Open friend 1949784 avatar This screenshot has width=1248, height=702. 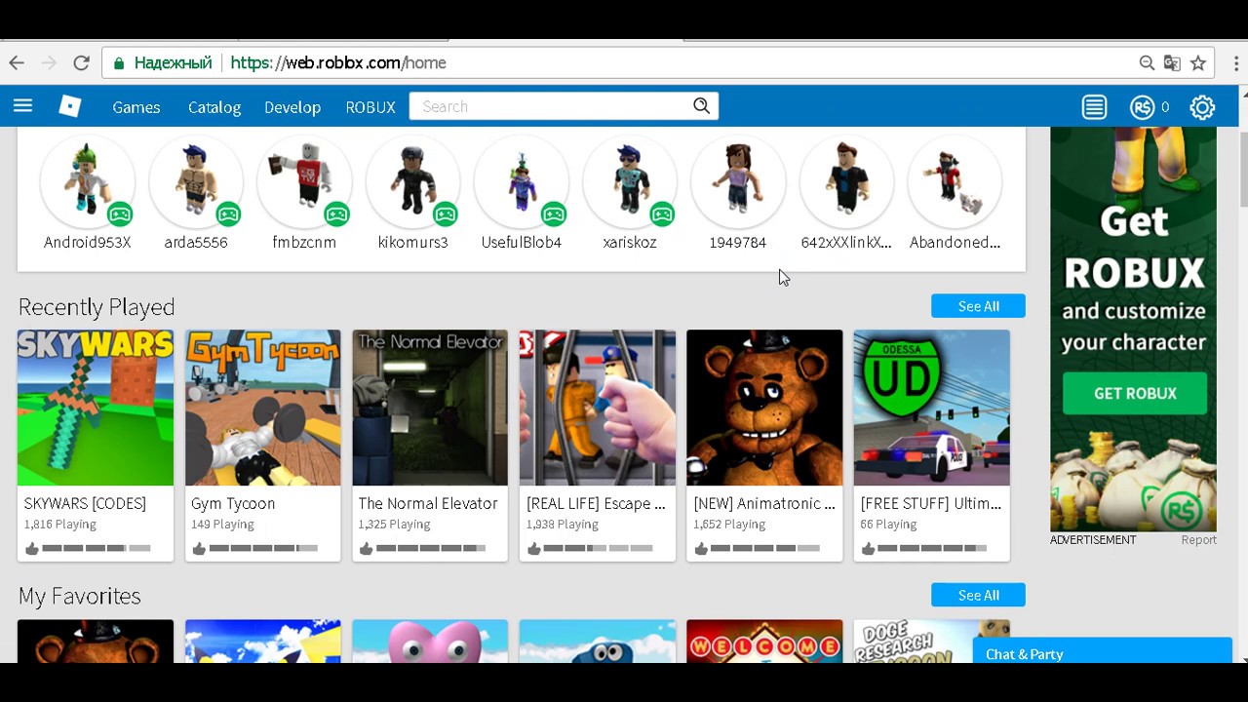[738, 181]
